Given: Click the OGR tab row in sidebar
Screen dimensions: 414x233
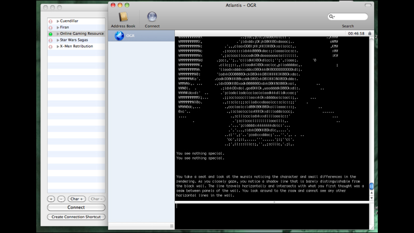Looking at the screenshot, I should pyautogui.click(x=141, y=36).
